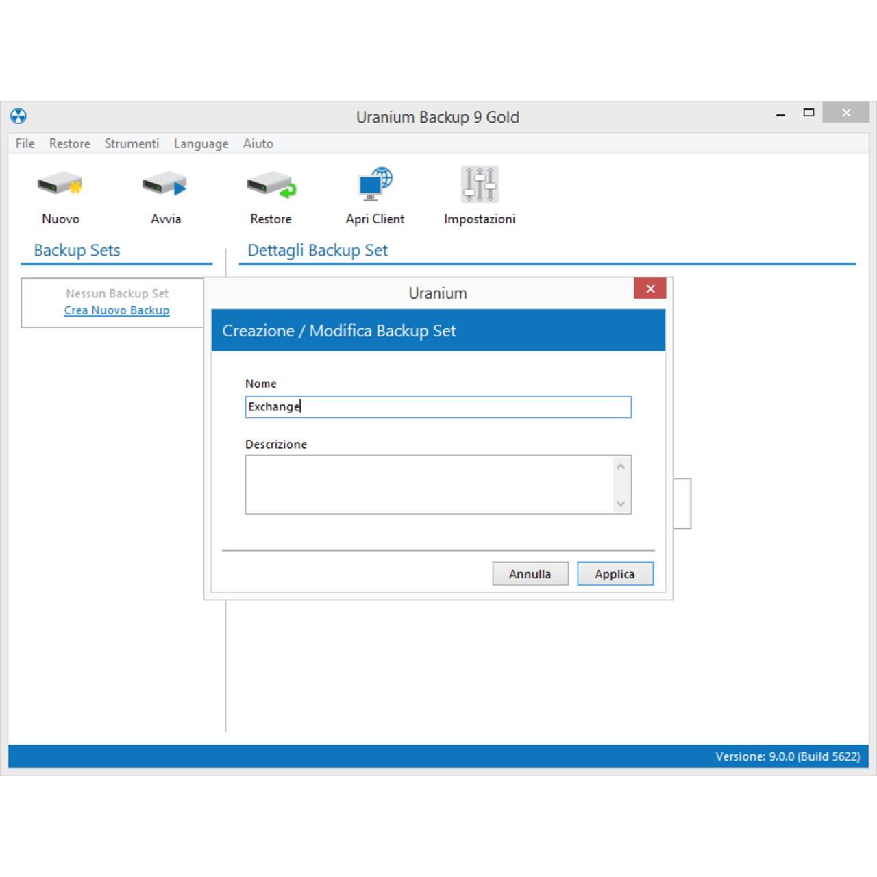Open the Language menu
Screen dimensions: 877x877
click(201, 143)
